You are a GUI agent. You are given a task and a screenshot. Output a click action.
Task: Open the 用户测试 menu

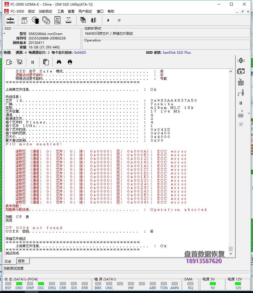(x=85, y=11)
